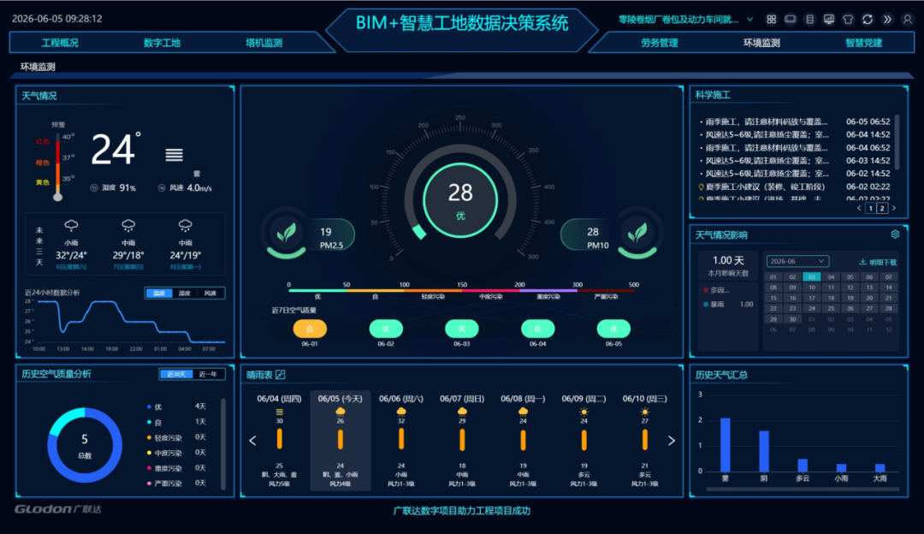
Task: Select the 环境监测 tab
Action: tap(761, 43)
